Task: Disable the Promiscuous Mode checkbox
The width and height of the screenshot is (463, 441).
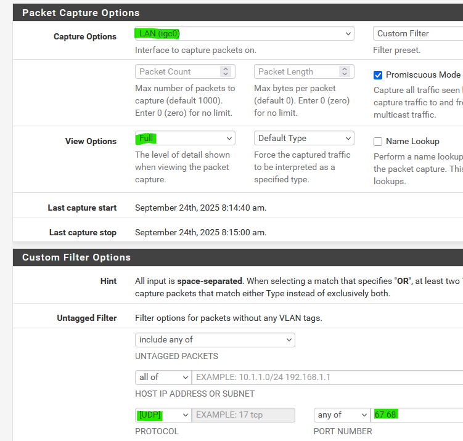Action: click(378, 75)
